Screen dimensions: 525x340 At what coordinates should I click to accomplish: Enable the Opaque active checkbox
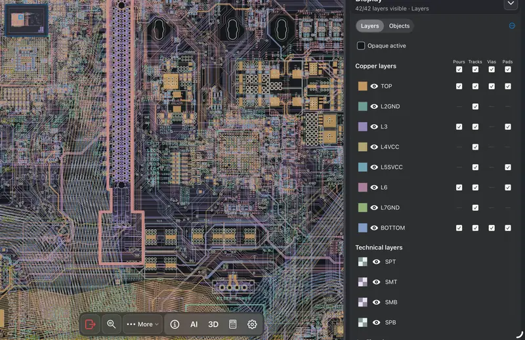(360, 45)
